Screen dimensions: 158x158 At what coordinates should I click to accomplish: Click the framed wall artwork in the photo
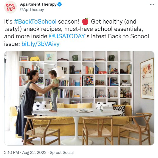(x=147, y=79)
